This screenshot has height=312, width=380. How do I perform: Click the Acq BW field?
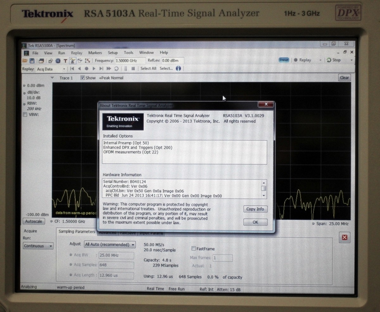click(116, 255)
